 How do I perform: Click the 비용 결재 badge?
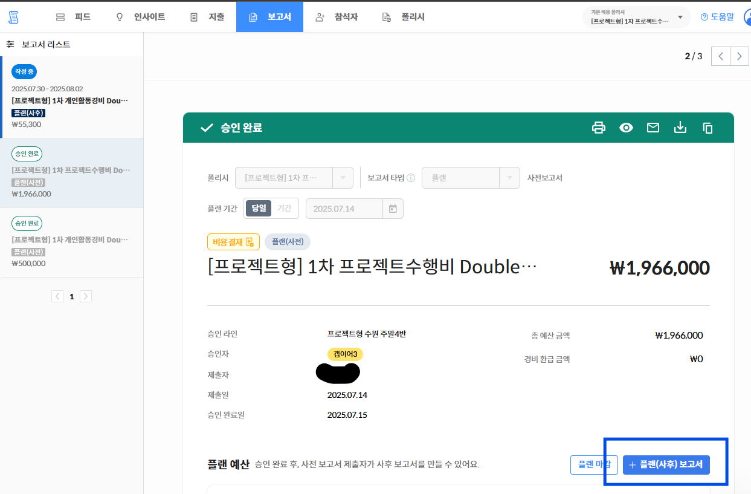(x=233, y=242)
